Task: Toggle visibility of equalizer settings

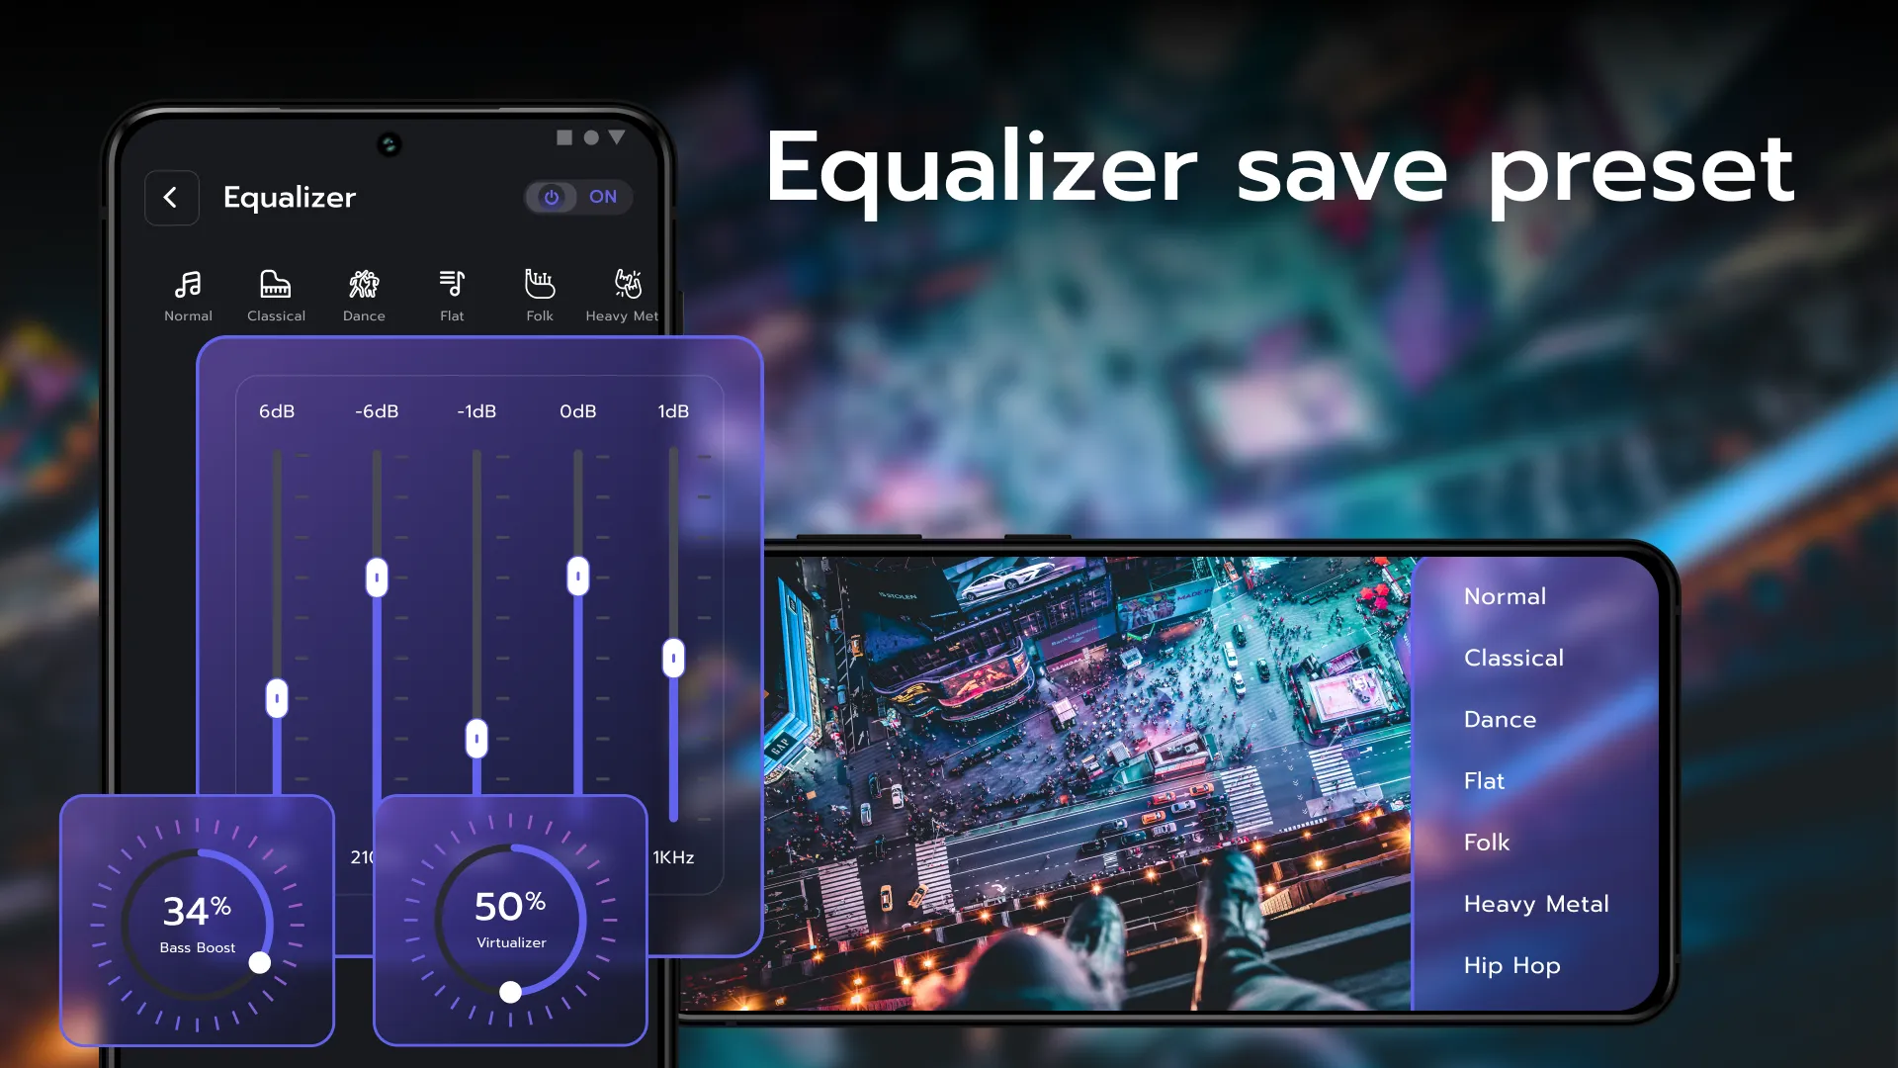Action: [576, 197]
